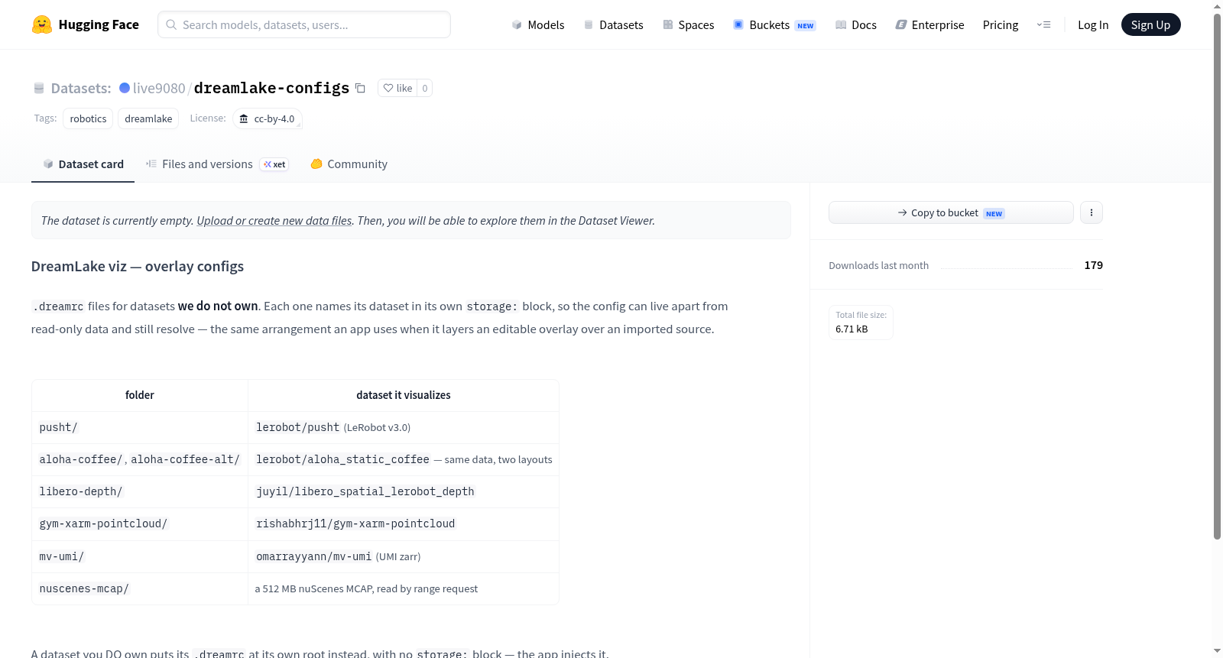The width and height of the screenshot is (1223, 658).
Task: Switch to the Files and versions tab
Action: [217, 164]
